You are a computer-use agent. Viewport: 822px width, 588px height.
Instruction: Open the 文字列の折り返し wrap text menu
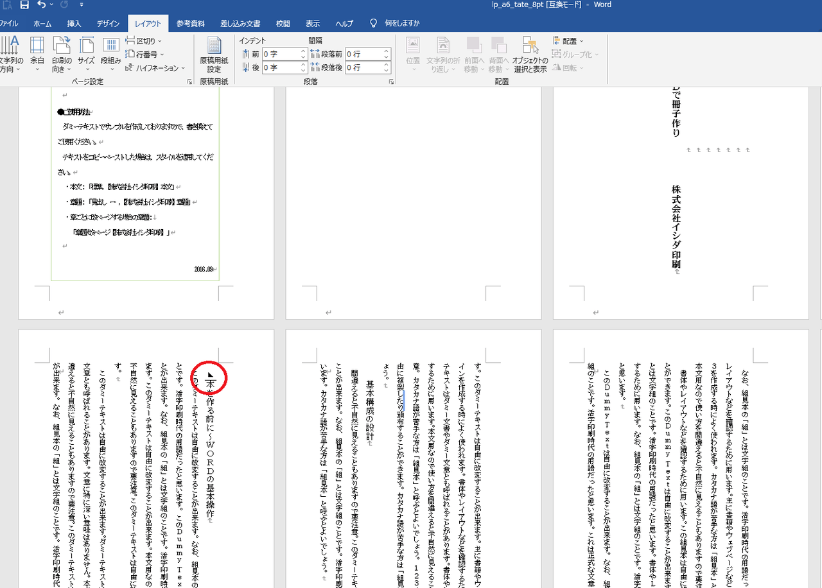pos(444,54)
